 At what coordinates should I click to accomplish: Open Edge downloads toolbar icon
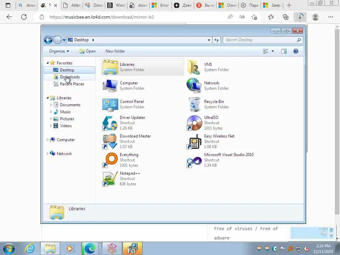coord(300,17)
